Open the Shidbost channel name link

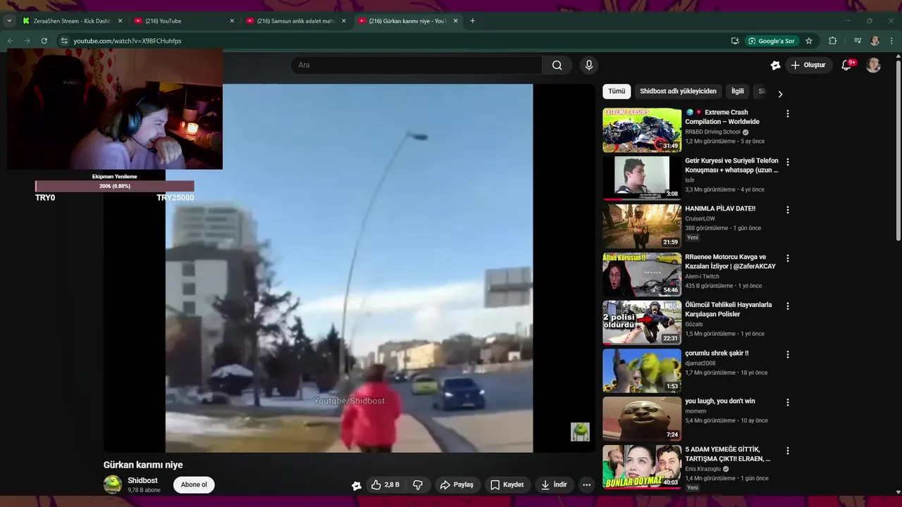point(142,480)
